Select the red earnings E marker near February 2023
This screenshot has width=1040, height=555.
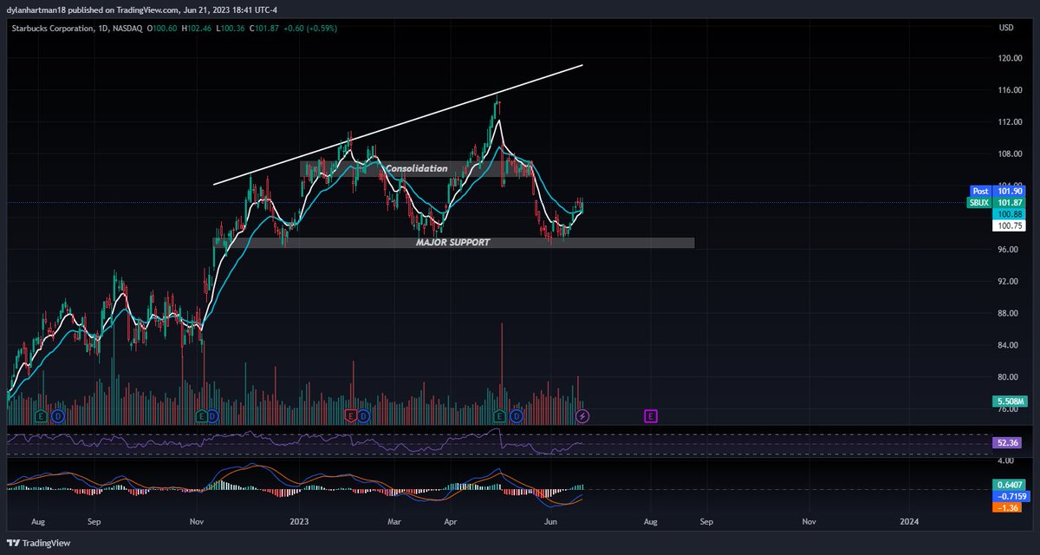[x=351, y=416]
